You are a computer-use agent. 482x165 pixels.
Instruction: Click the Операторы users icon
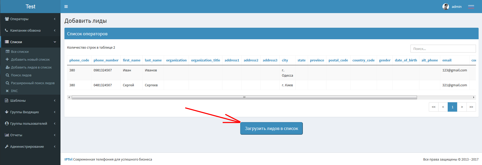click(x=7, y=19)
